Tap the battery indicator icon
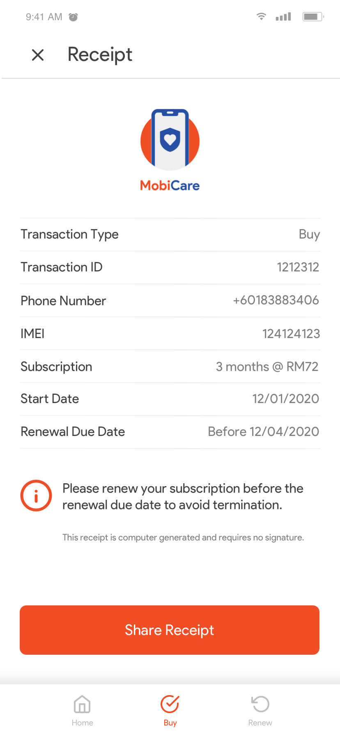The image size is (340, 737). click(313, 16)
